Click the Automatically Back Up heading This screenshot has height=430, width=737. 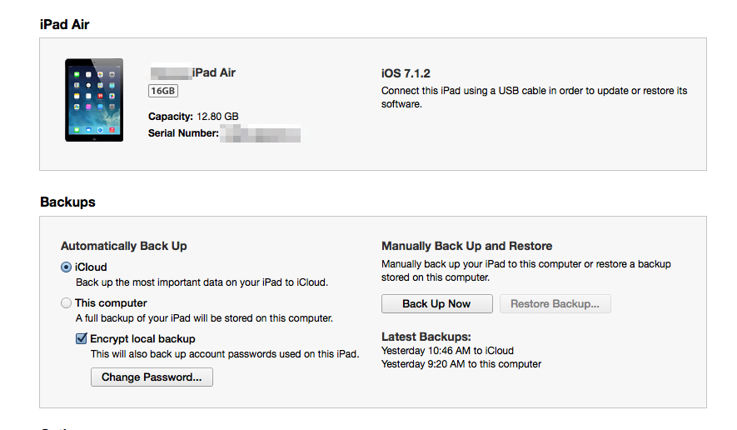(x=123, y=246)
